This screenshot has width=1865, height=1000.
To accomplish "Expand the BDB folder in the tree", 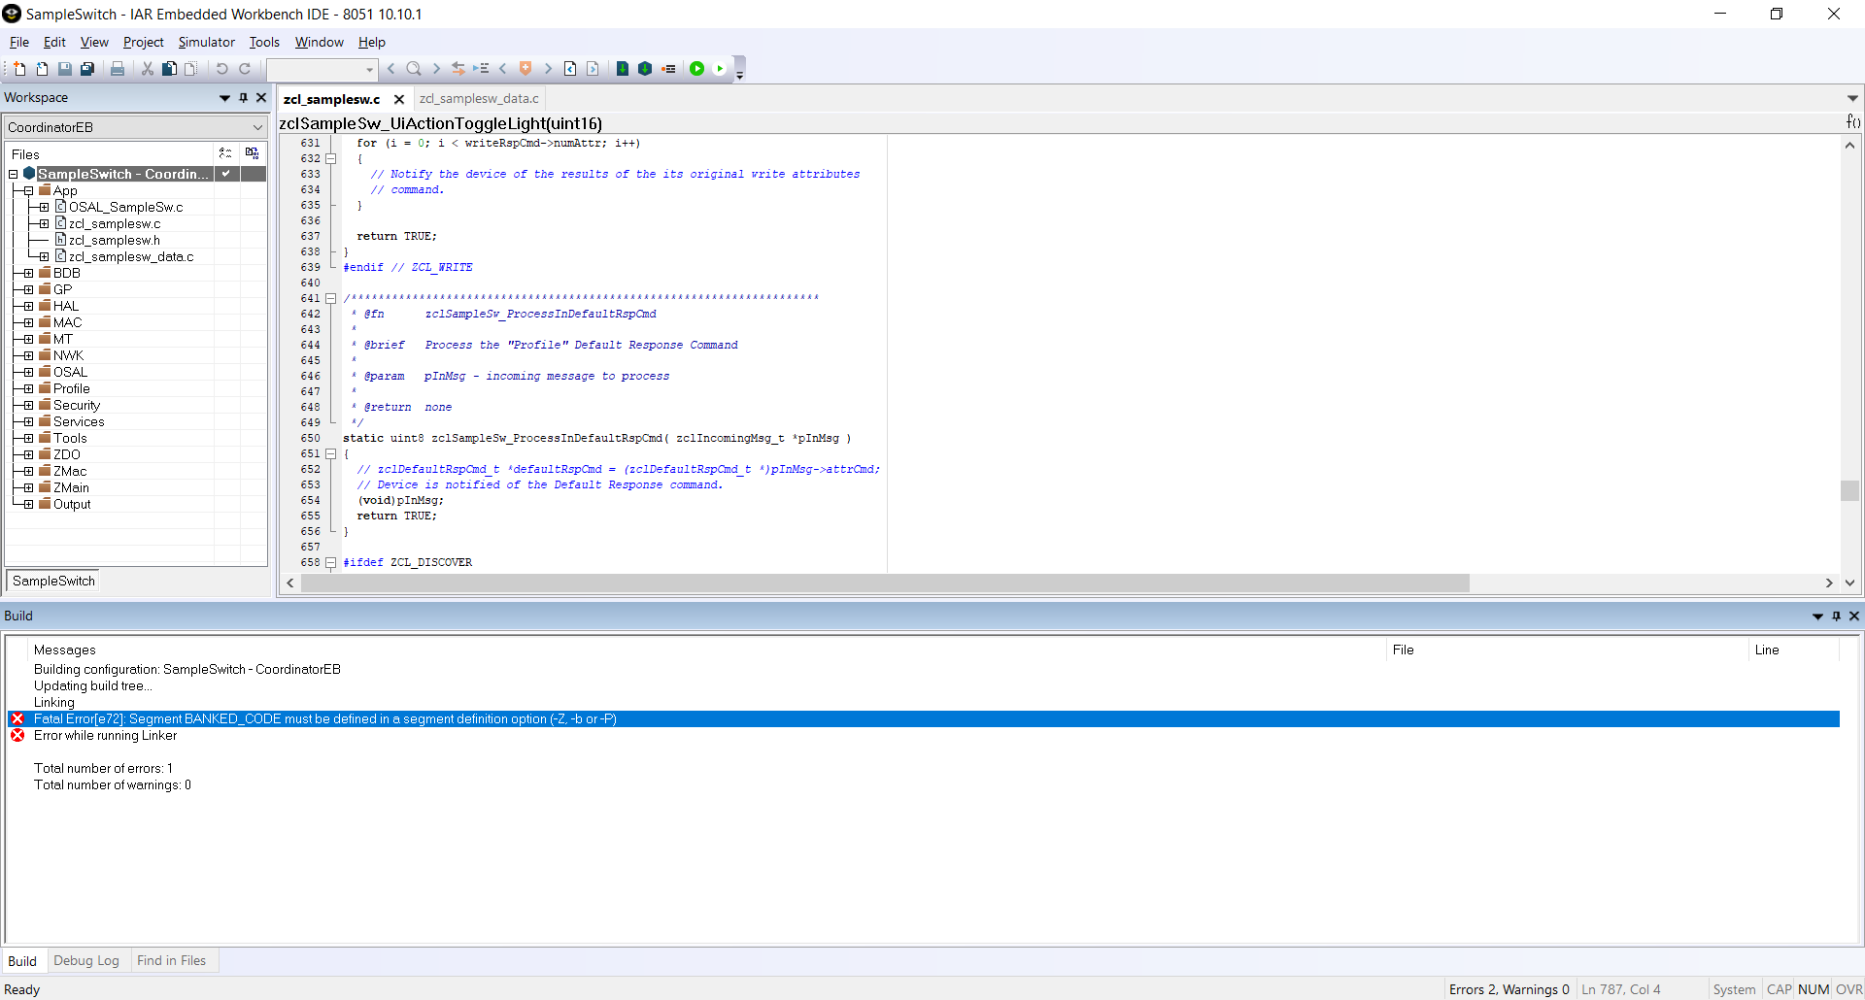I will 29,274.
